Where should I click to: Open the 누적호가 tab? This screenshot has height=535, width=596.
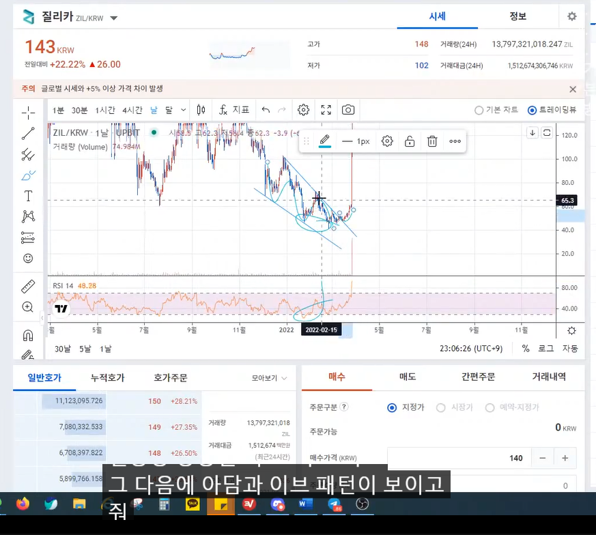click(108, 377)
